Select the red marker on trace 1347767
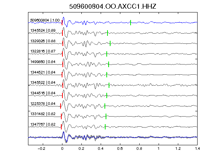 click(61, 127)
